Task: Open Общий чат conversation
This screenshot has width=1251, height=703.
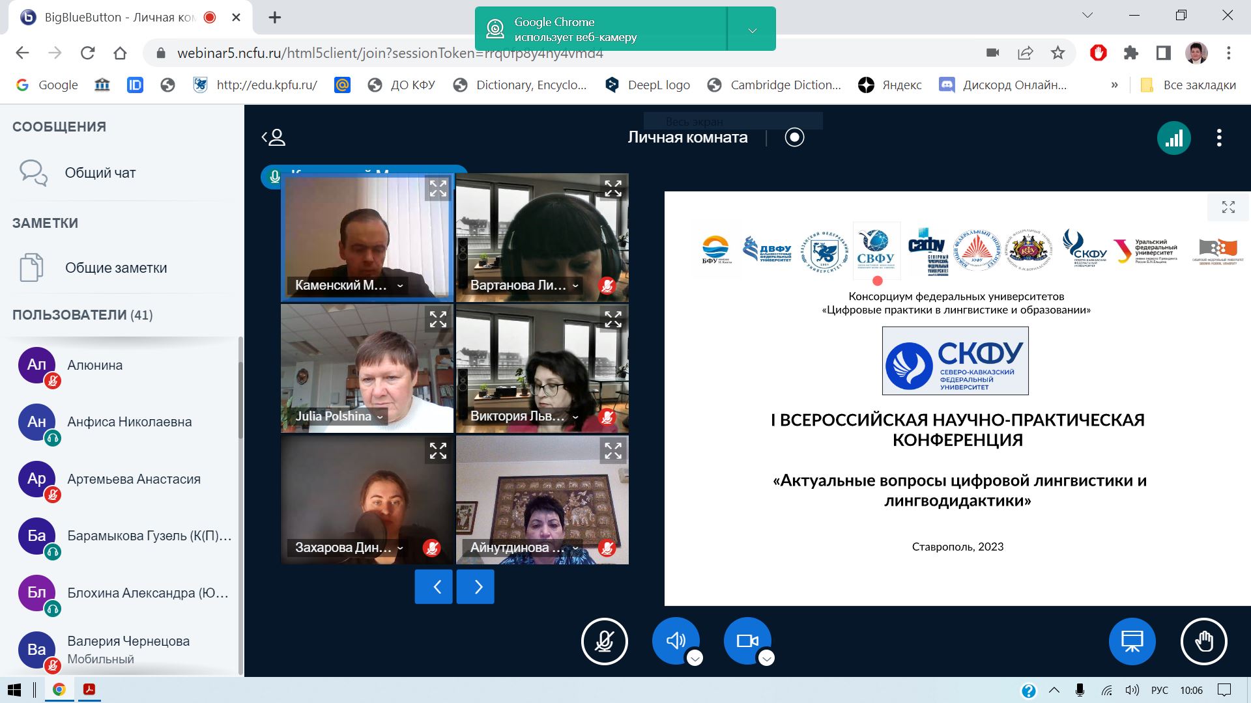Action: click(x=100, y=173)
